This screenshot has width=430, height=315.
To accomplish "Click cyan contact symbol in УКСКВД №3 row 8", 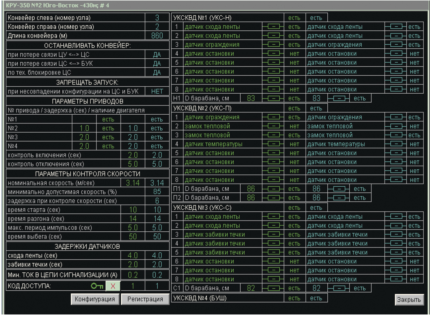I will (x=396, y=279).
